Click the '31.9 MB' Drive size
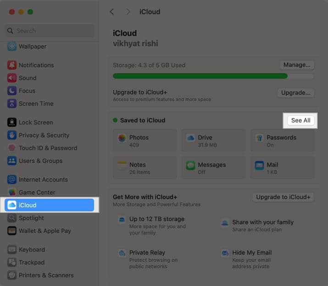 pyautogui.click(x=207, y=145)
